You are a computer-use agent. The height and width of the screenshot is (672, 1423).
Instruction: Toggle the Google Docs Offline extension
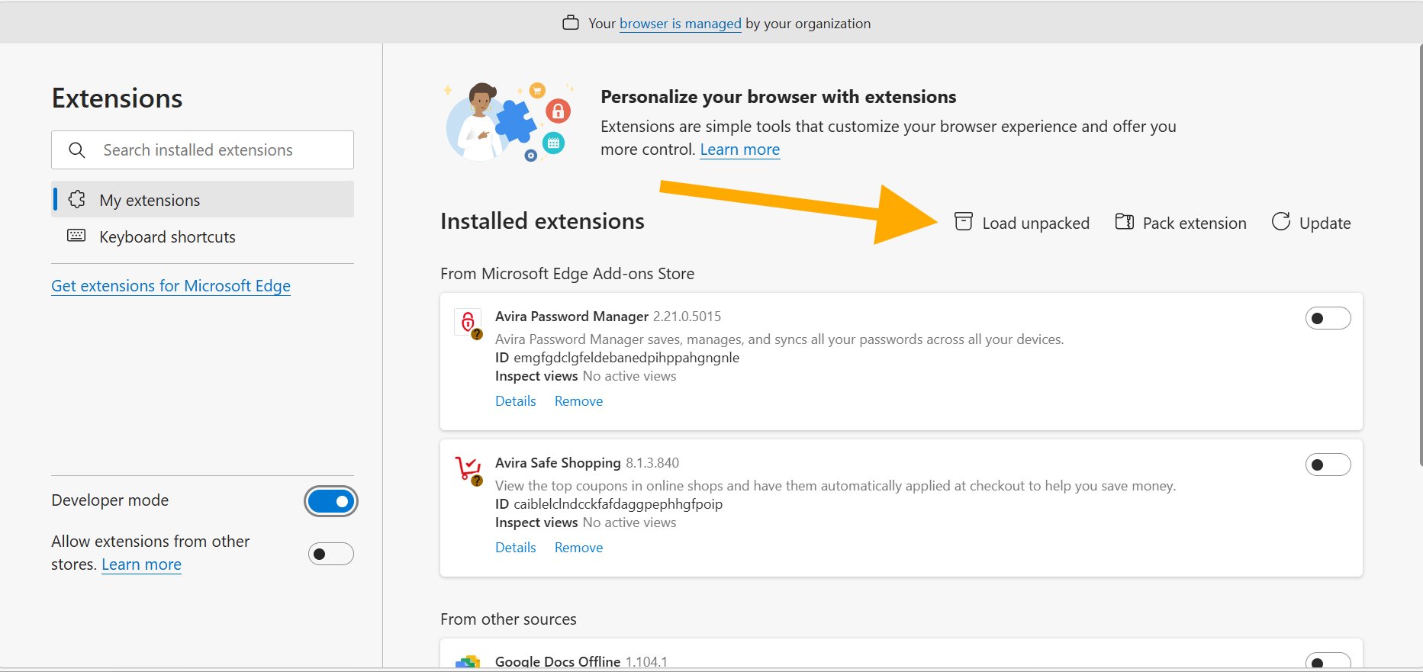pyautogui.click(x=1328, y=661)
